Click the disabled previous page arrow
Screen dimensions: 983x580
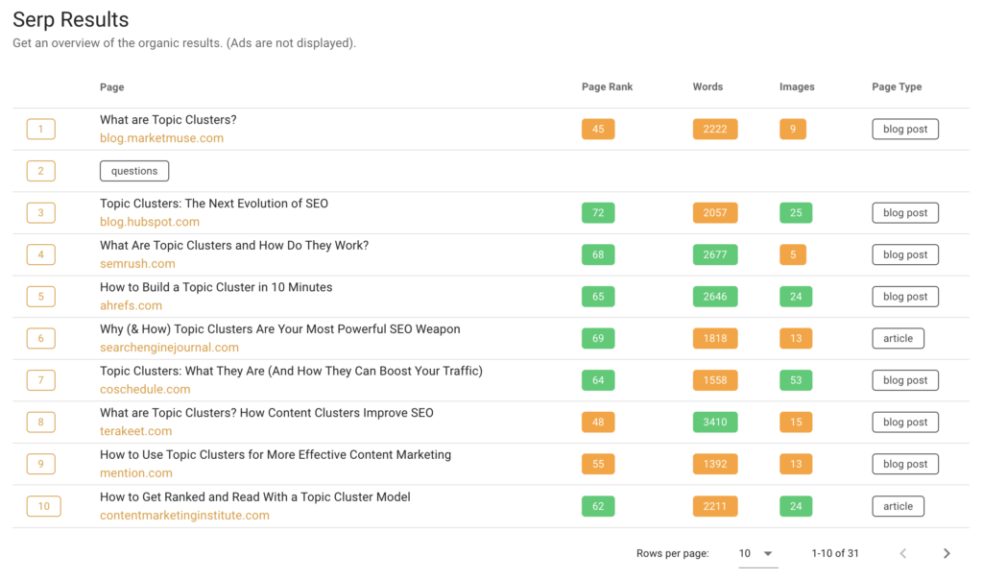pyautogui.click(x=902, y=553)
